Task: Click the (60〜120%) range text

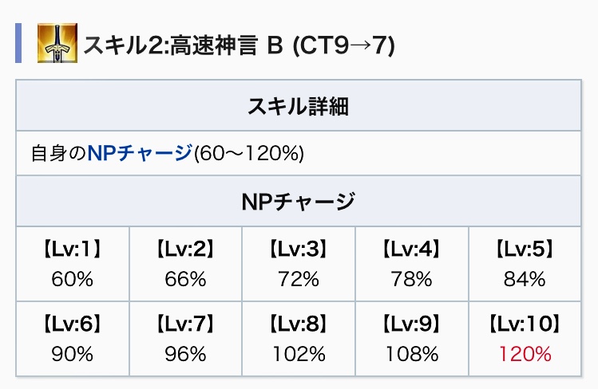Action: (x=249, y=153)
